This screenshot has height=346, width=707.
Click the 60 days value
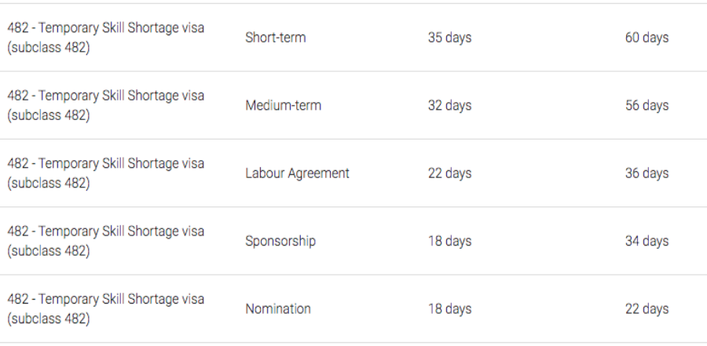pos(647,38)
